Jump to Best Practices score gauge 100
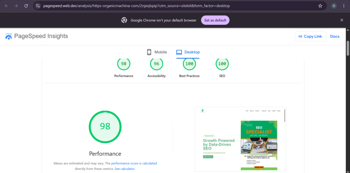The height and width of the screenshot is (173, 350). [x=189, y=64]
